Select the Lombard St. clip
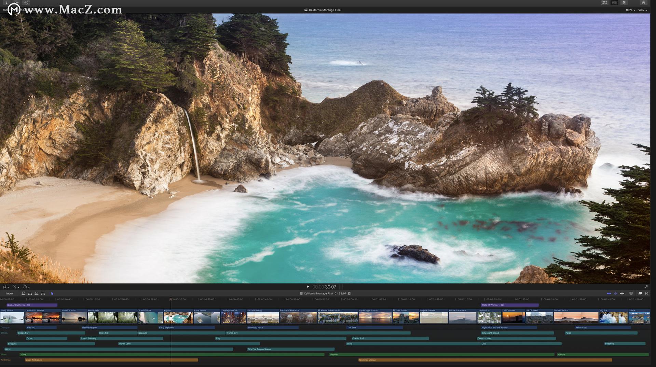 tap(489, 316)
